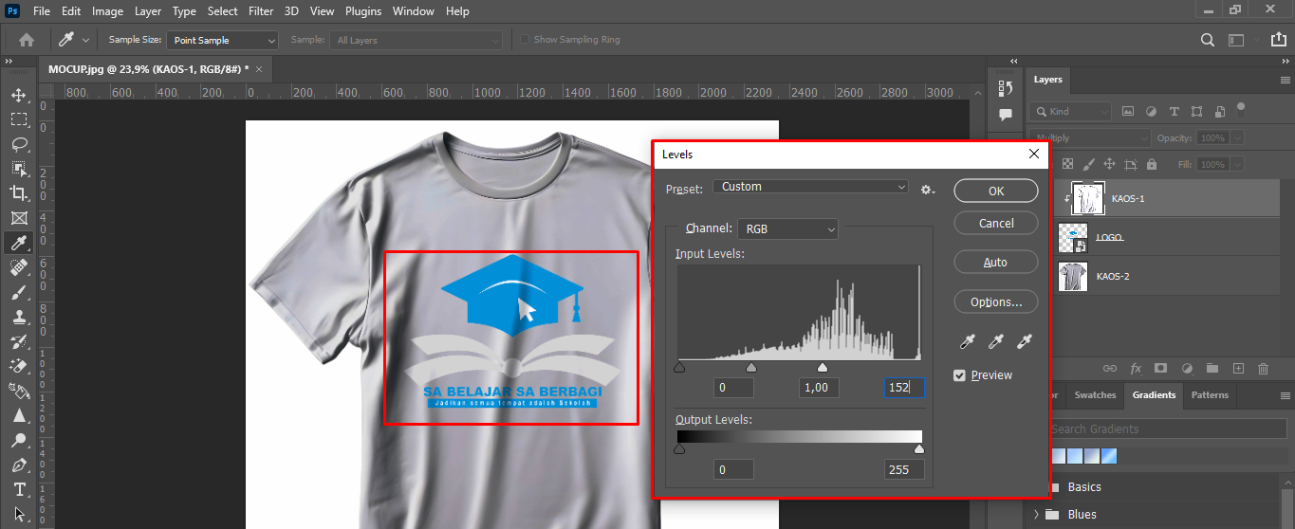Open the Sample Size dropdown
This screenshot has width=1295, height=529.
point(222,40)
